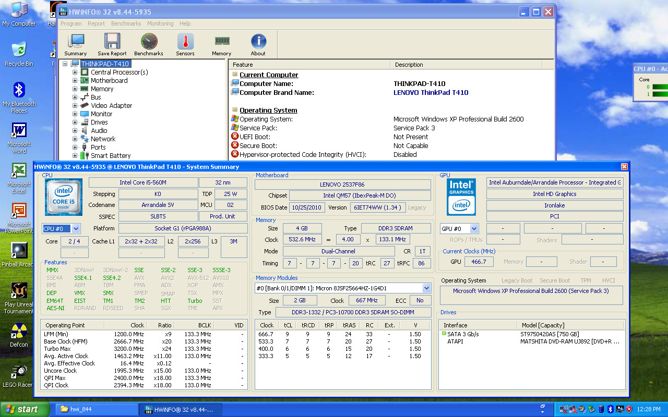Click the AES-NI feature label
668x417 pixels.
point(56,308)
